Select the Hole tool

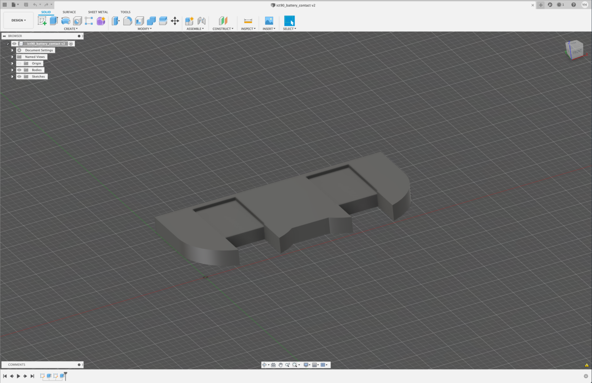(77, 21)
